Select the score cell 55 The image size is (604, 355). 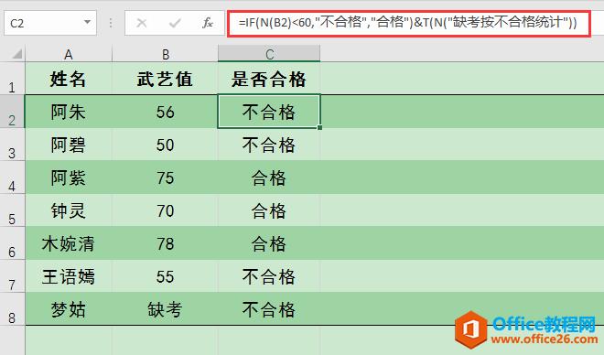pyautogui.click(x=165, y=276)
